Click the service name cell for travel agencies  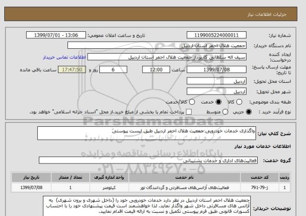tap(184, 187)
